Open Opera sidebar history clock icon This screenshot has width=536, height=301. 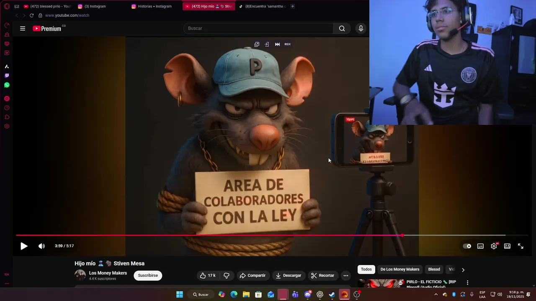coord(7,108)
